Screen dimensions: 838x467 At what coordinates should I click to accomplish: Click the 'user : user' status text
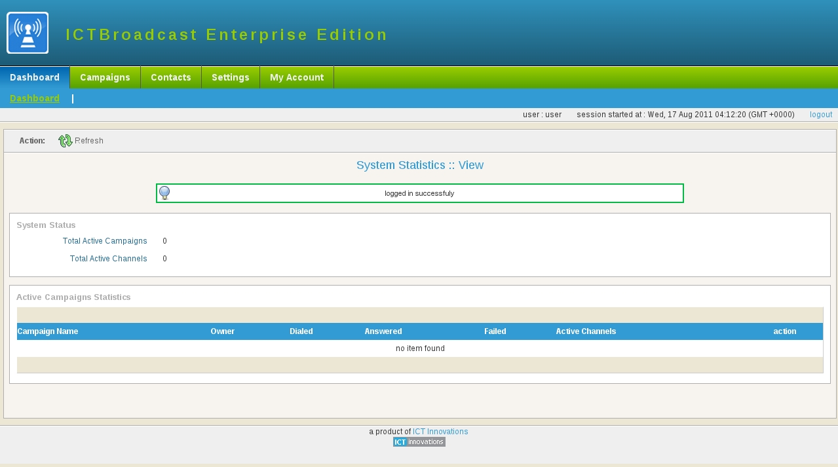coord(543,115)
